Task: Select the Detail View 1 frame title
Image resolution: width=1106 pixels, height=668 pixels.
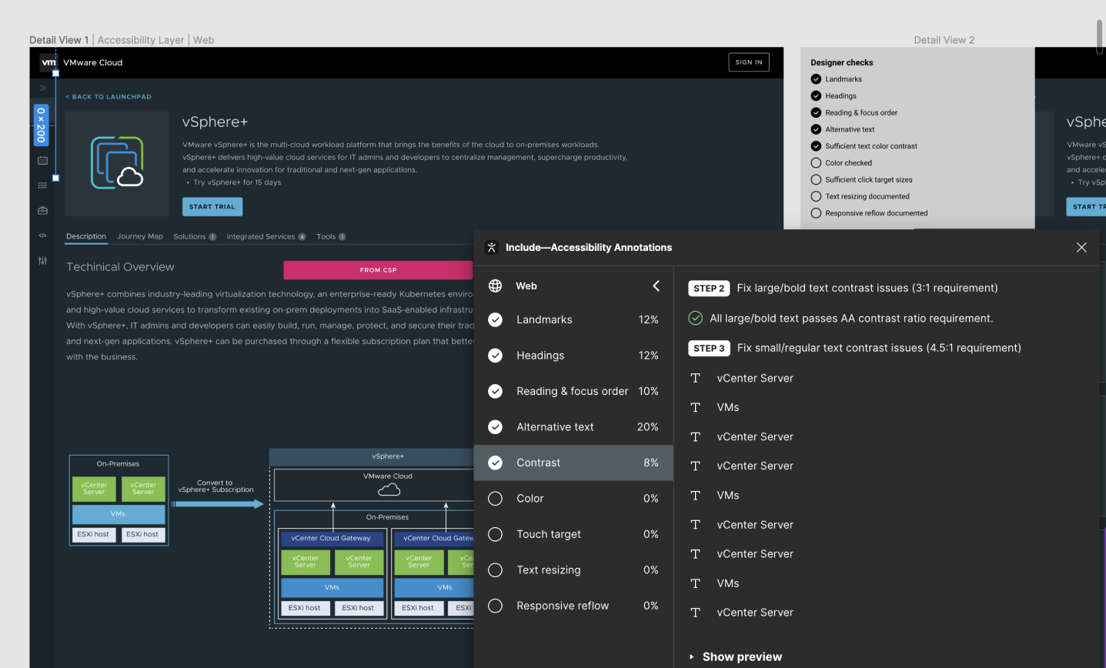Action: 59,40
